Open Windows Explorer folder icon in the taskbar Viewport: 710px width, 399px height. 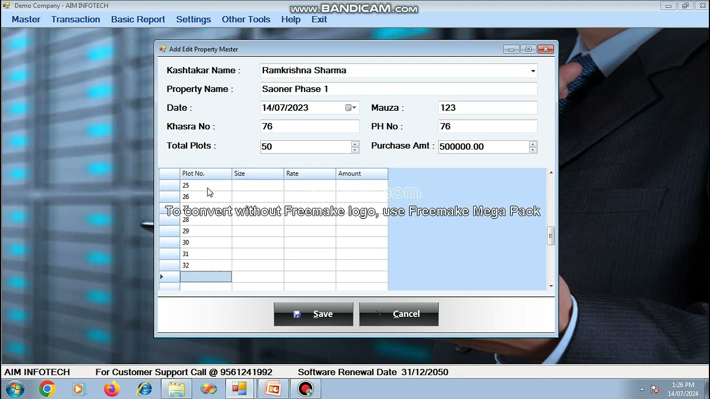coord(176,389)
